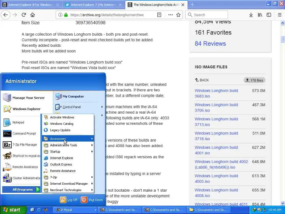The image size is (285, 214).
Task: Open the downloads panel
Action: click(x=251, y=15)
